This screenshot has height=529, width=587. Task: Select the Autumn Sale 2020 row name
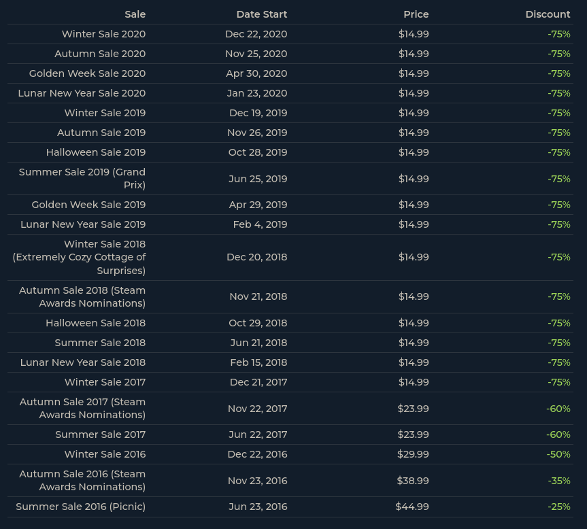[100, 54]
